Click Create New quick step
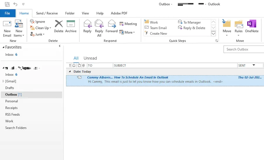Screen dimensions: 264x160 (x=156, y=33)
